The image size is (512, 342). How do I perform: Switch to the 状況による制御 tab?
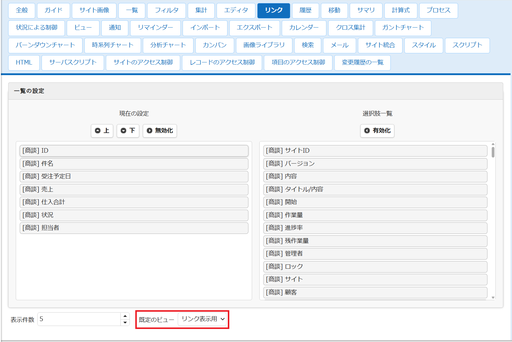tap(37, 28)
